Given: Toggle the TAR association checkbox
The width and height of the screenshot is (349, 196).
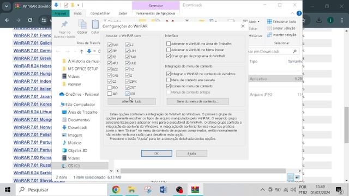Looking at the screenshot, I should [x=127, y=57].
